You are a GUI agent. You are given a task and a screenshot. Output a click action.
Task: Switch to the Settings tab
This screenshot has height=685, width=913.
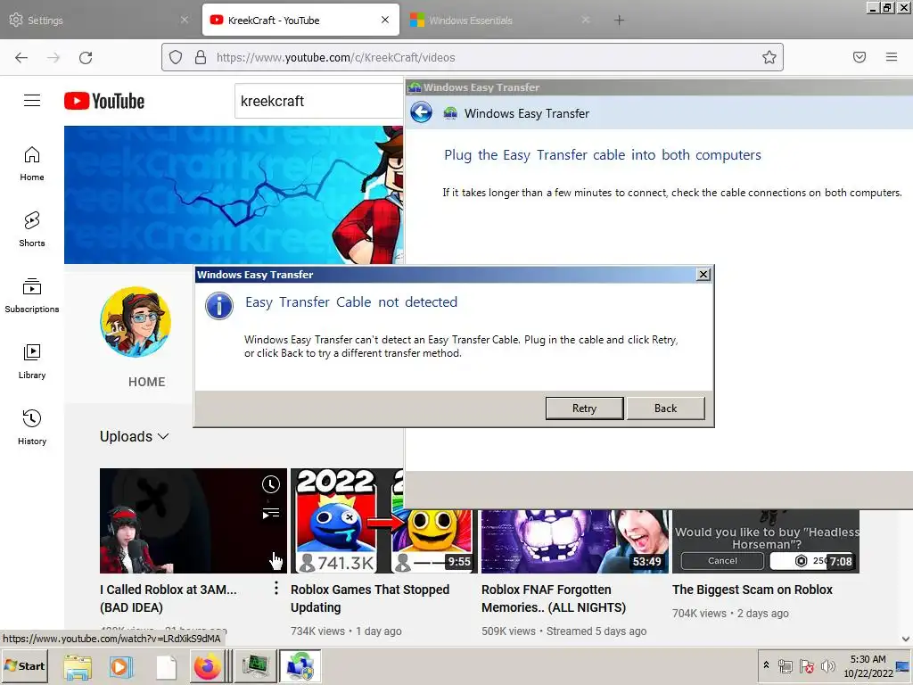(x=99, y=21)
